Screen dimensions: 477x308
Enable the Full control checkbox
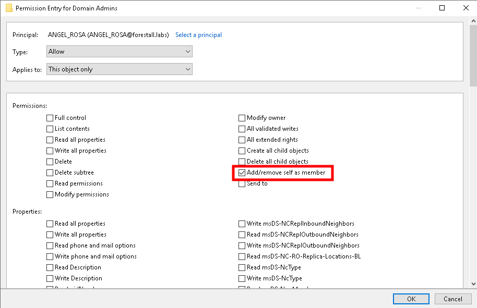tap(50, 118)
